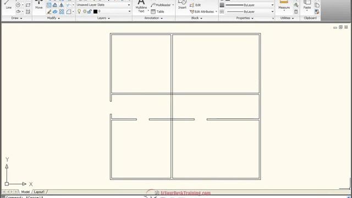Click the linetype icon in Properties

click(x=222, y=12)
